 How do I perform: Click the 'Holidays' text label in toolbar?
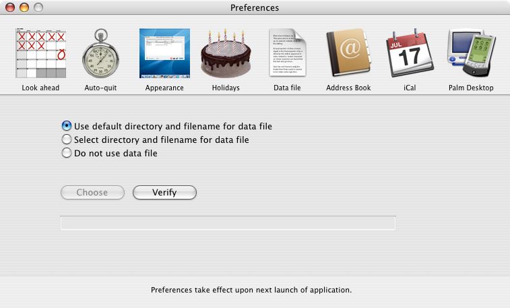tap(226, 88)
